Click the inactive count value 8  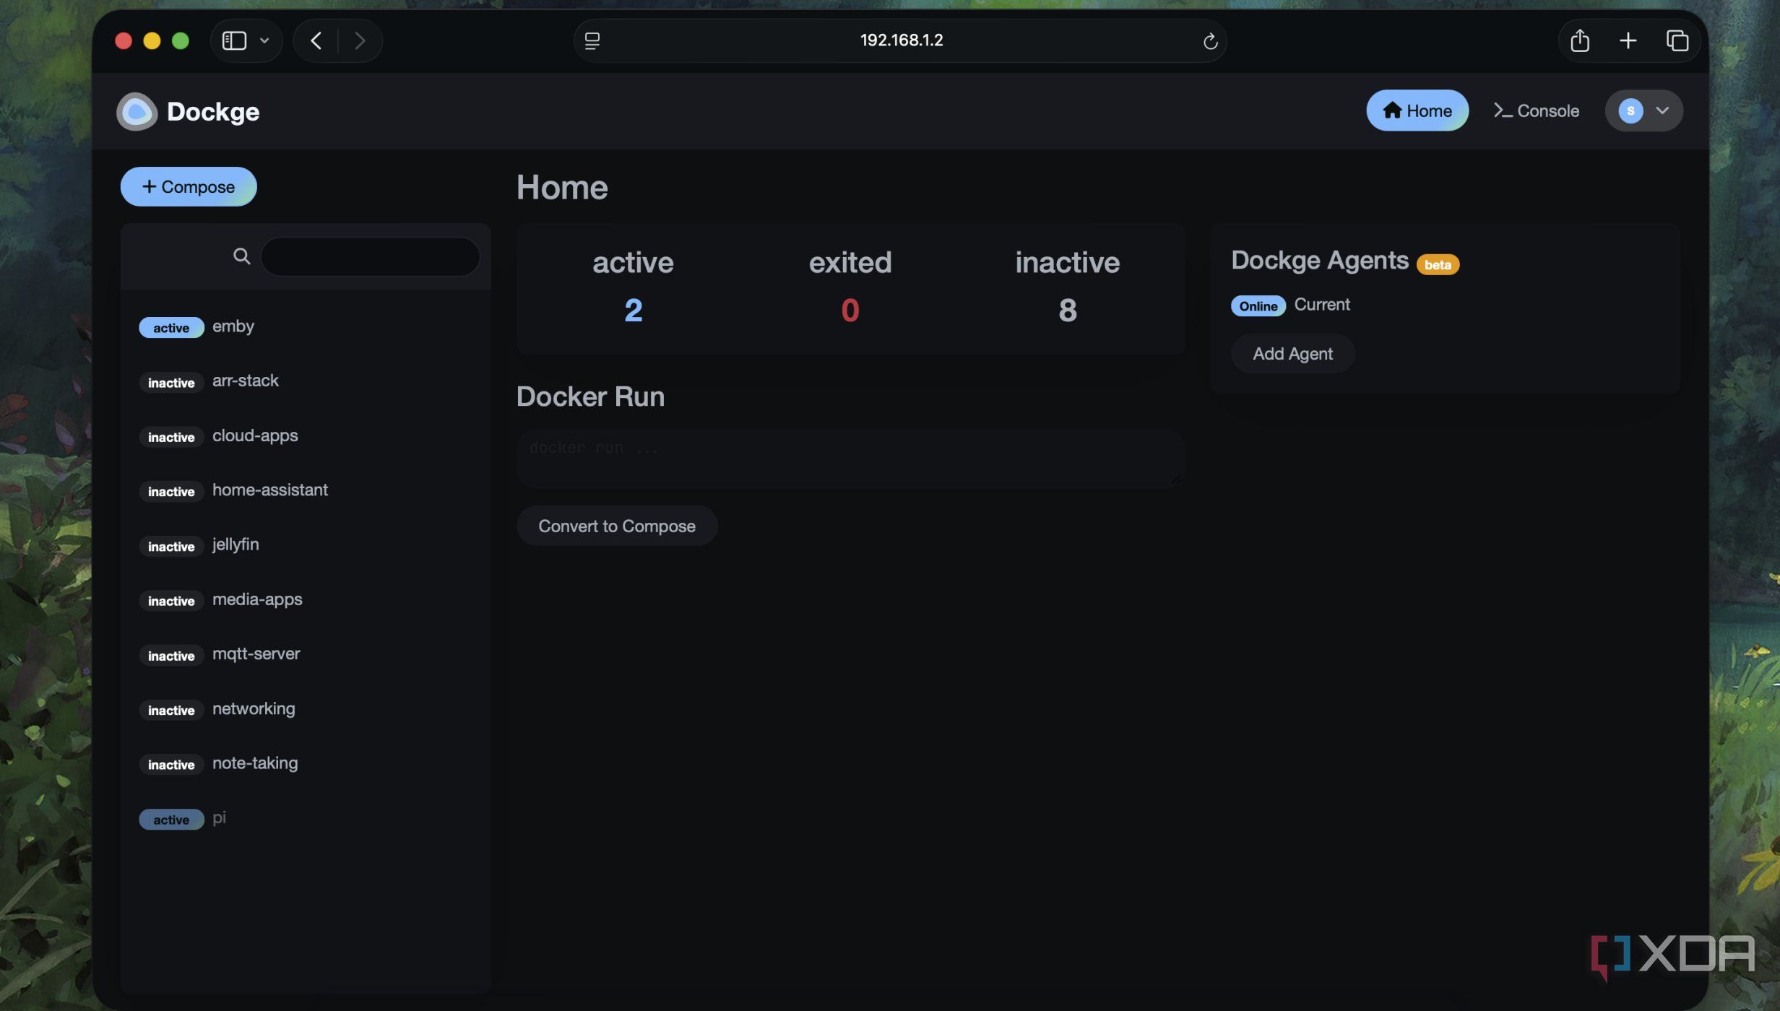click(x=1068, y=311)
